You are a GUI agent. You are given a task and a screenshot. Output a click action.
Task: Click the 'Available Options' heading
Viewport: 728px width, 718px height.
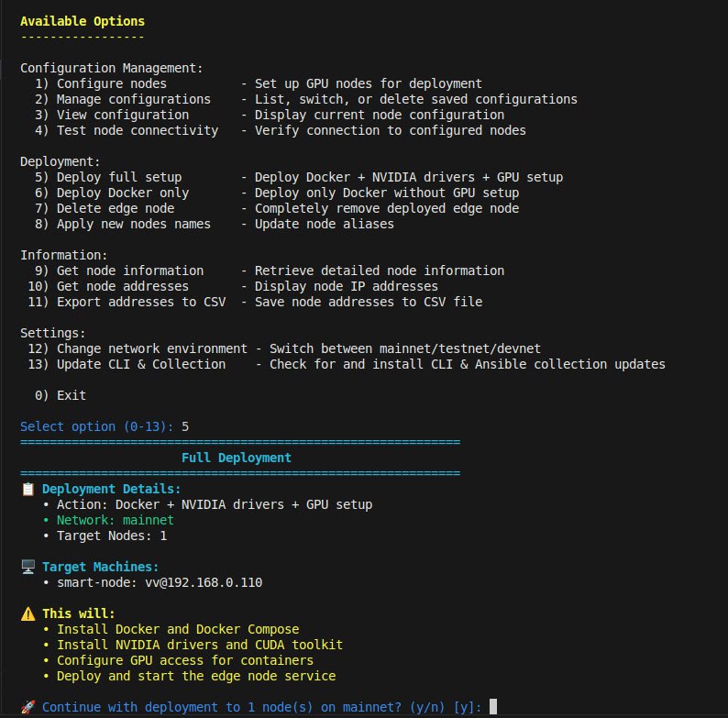click(x=83, y=21)
